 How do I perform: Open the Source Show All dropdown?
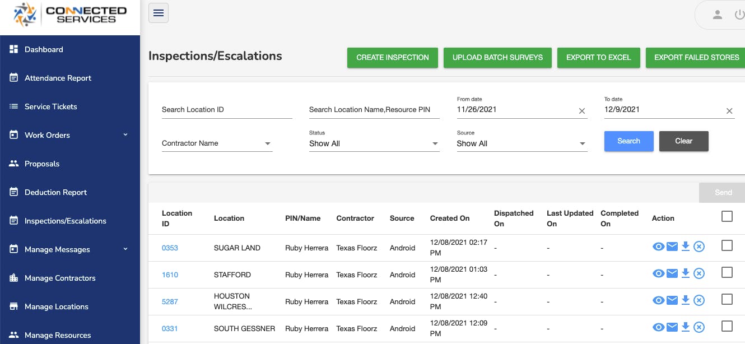point(522,143)
